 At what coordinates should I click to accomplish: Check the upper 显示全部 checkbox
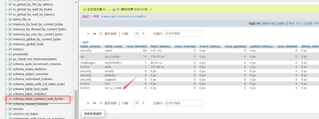click(x=100, y=34)
